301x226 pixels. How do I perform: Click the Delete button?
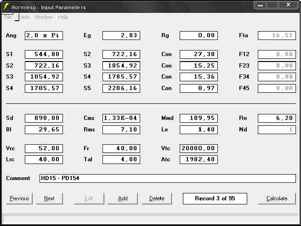point(156,198)
